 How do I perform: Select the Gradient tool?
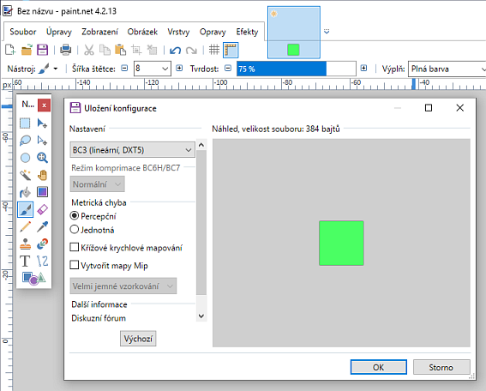point(43,192)
